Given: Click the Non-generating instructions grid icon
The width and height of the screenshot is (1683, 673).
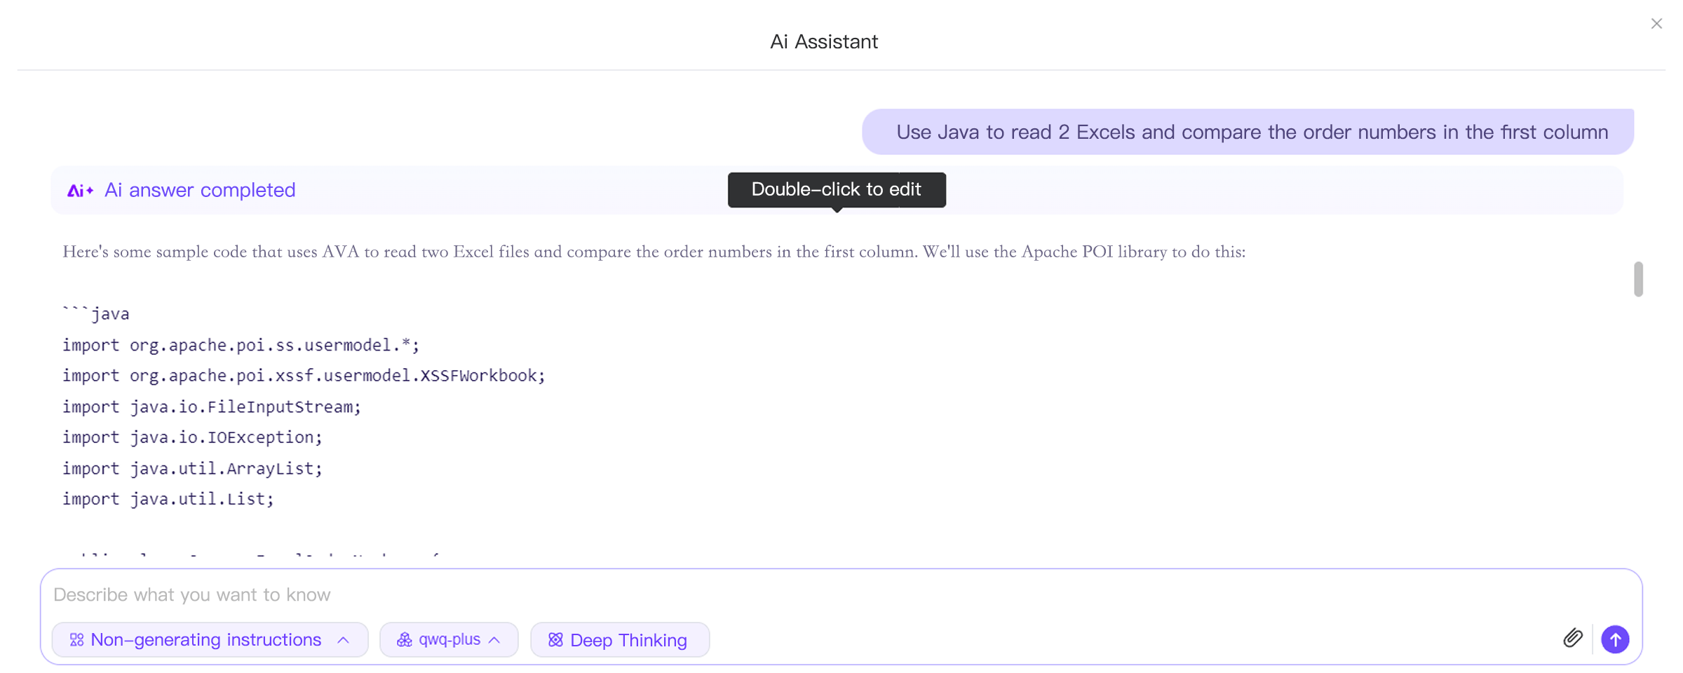Looking at the screenshot, I should (76, 639).
